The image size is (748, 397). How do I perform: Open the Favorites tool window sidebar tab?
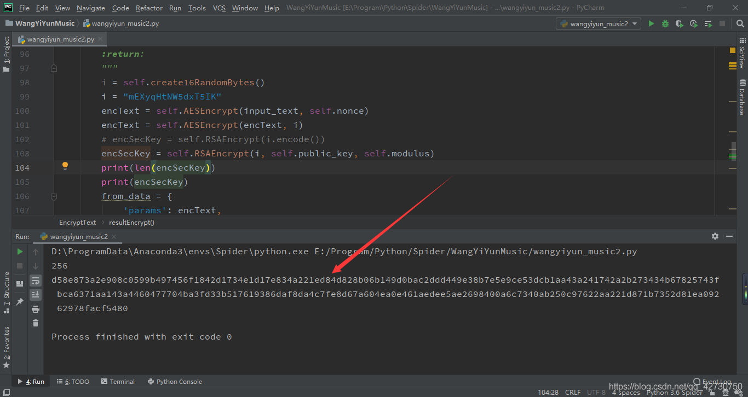click(x=7, y=347)
